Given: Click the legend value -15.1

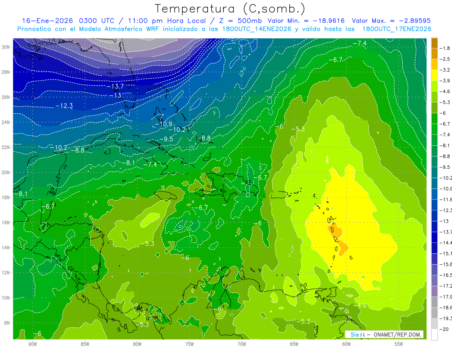Looking at the screenshot, I should click(446, 253).
